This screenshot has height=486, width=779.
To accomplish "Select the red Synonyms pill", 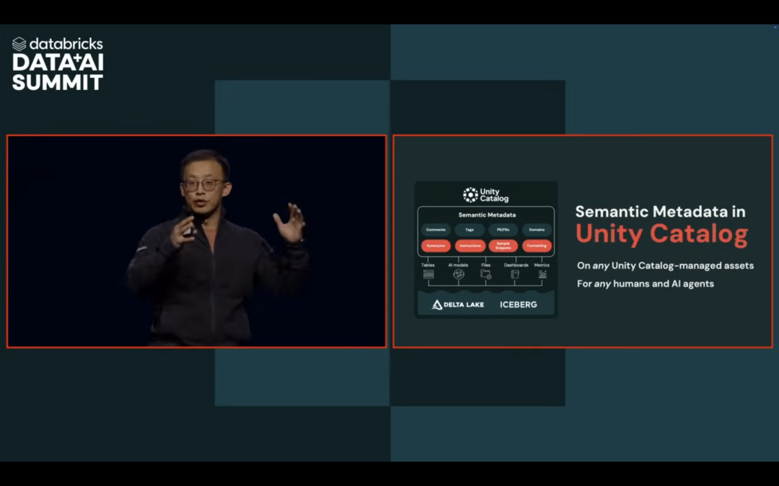I will (x=436, y=246).
